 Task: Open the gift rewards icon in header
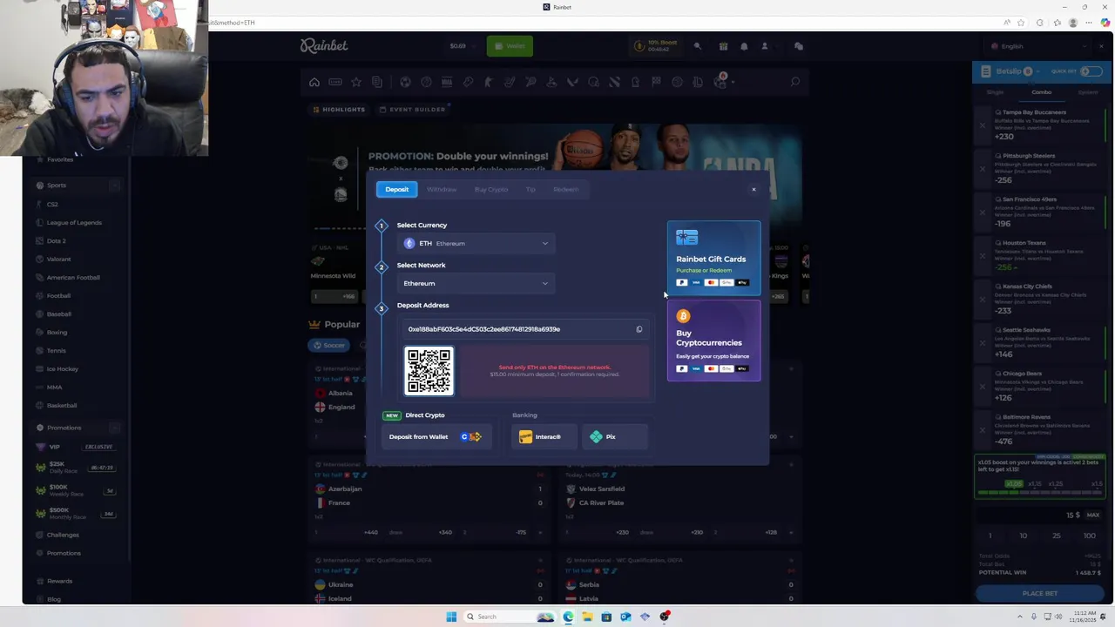coord(723,46)
